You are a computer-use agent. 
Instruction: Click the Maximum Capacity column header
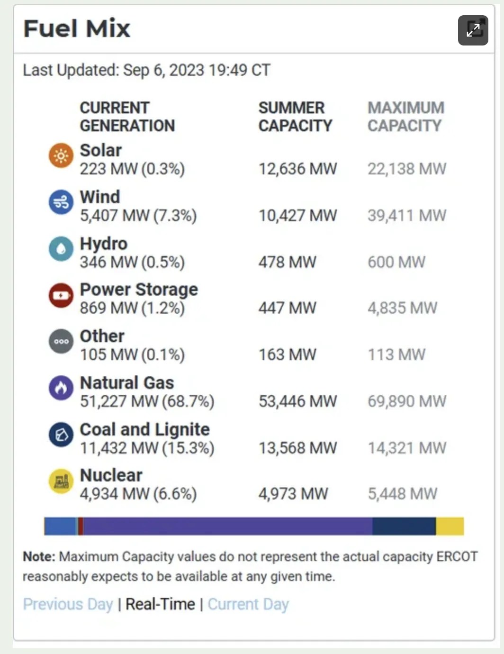click(x=406, y=117)
